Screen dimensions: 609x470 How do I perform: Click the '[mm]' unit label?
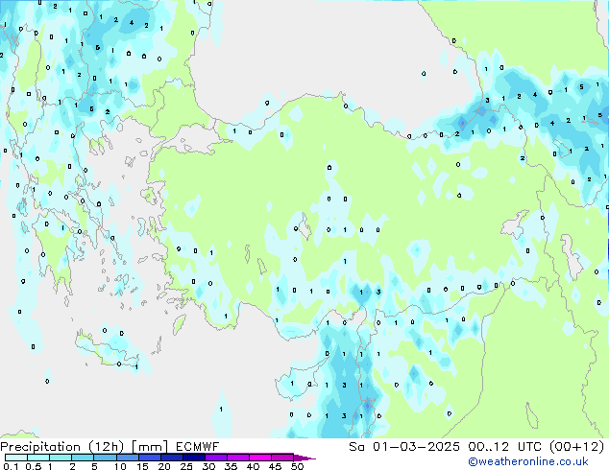[150, 447]
